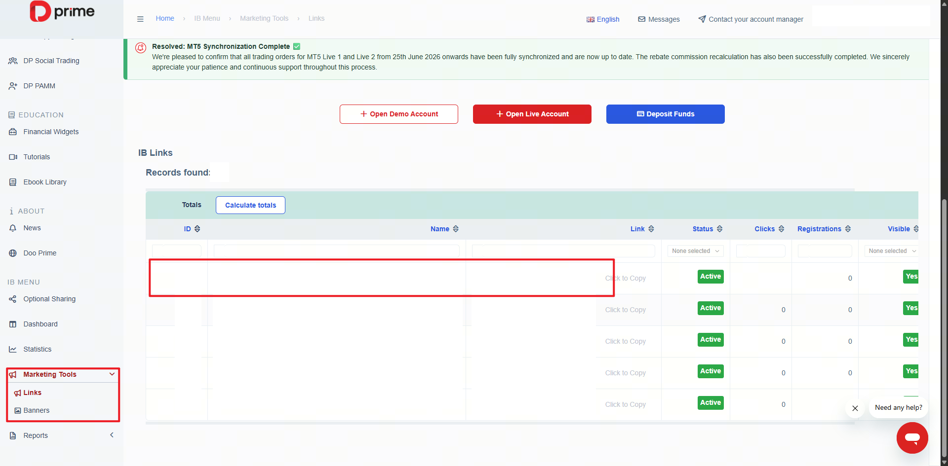Viewport: 948px width, 466px height.
Task: Click the Marketing Tools megaphone icon
Action: (13, 374)
